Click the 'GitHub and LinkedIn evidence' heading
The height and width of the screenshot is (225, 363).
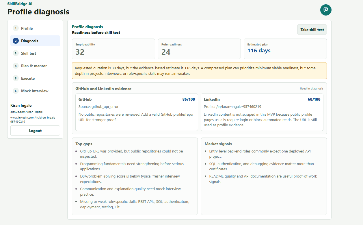pos(103,89)
